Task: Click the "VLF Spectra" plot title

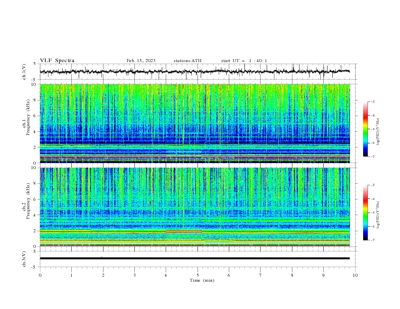Action: [x=57, y=61]
